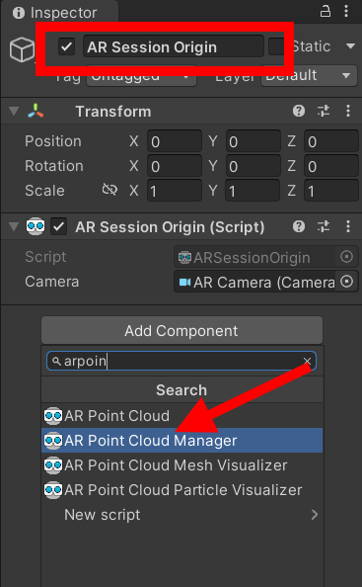Screen dimensions: 362x587
Task: Open the Inspector tab kebab menu
Action: pos(346,12)
